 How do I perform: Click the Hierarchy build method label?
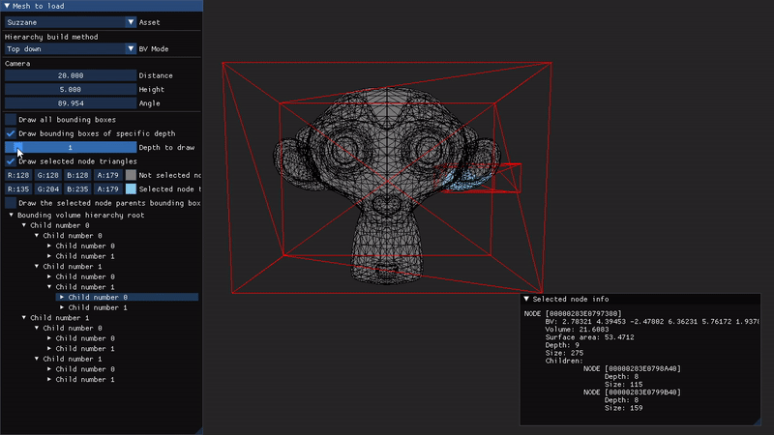[x=51, y=37]
